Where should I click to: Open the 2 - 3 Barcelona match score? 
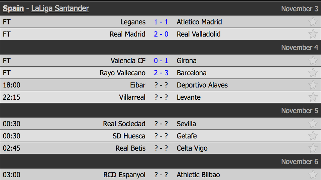point(161,73)
